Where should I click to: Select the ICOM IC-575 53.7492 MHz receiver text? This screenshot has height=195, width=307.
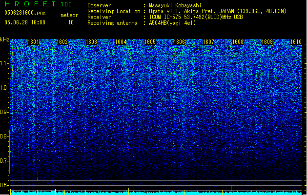[x=196, y=17]
